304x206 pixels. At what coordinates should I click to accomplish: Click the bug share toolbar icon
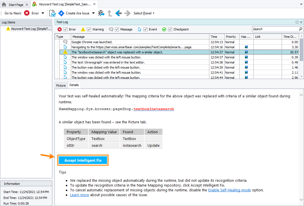click(101, 13)
